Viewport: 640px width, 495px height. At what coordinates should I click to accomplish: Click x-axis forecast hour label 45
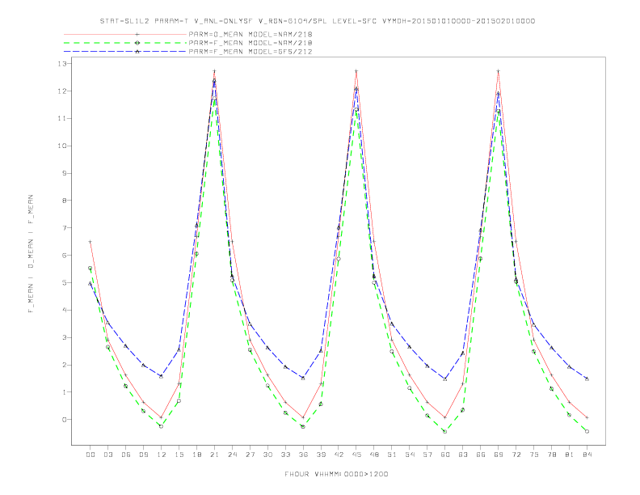click(356, 455)
